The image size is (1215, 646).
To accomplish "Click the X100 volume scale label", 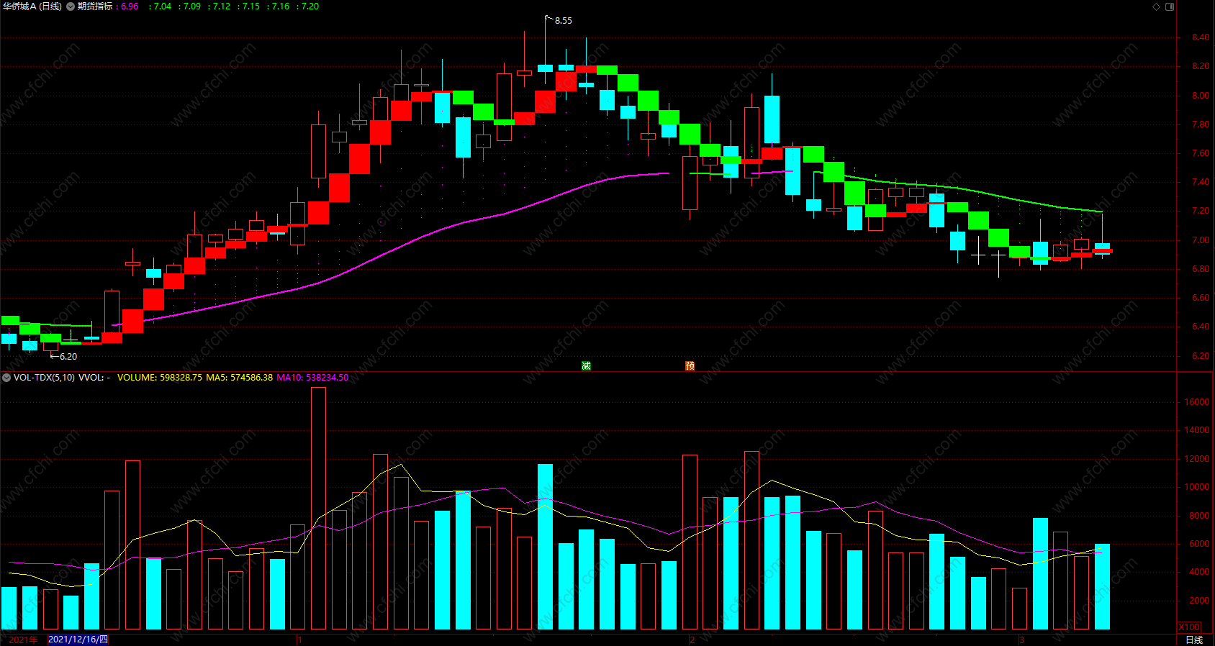I will (1189, 627).
